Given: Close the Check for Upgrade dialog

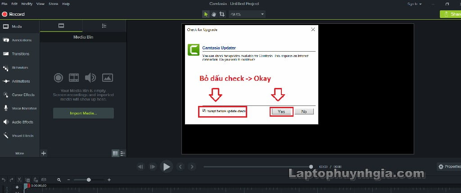Looking at the screenshot, I should [x=313, y=29].
